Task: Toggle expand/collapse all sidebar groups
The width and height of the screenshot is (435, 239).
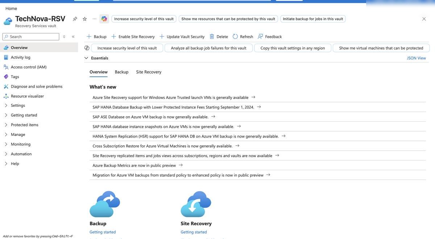Action: tap(64, 37)
